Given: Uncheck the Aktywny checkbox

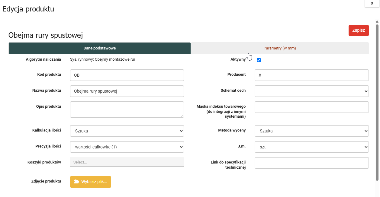Looking at the screenshot, I should click(x=259, y=60).
